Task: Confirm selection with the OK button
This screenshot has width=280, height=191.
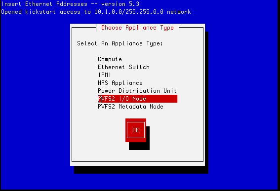Action: [x=136, y=130]
